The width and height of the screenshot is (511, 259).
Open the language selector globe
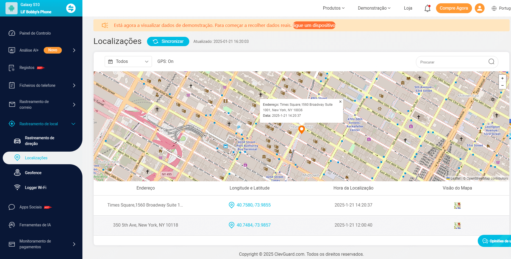coord(494,8)
